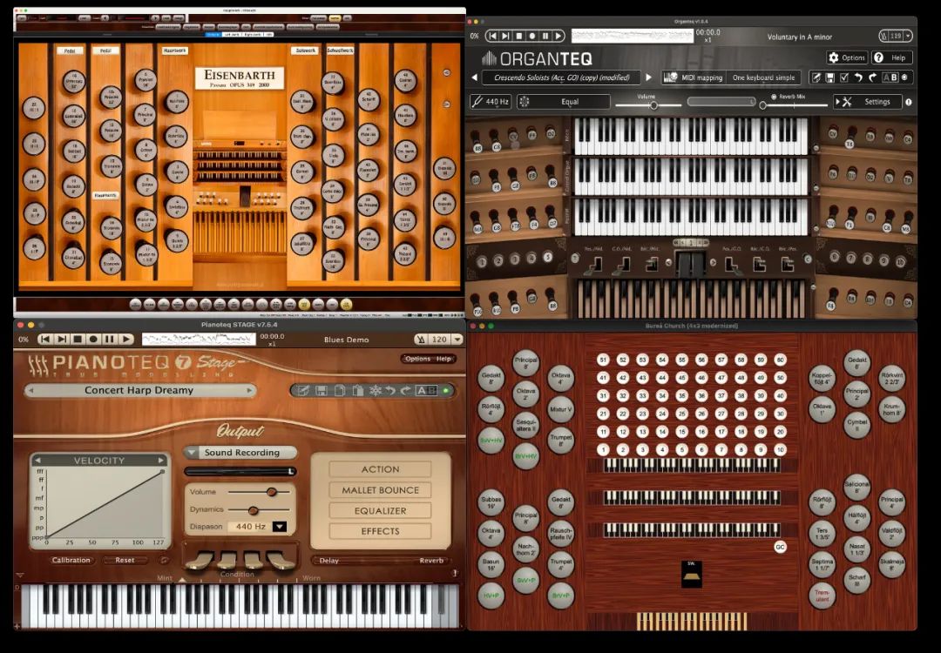The image size is (941, 653).
Task: Open the Diapason 440 Hz dropdown in Pianoteq
Action: pyautogui.click(x=279, y=527)
